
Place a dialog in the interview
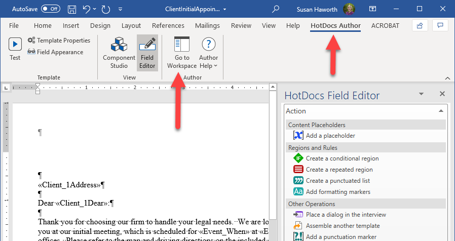[x=339, y=215]
